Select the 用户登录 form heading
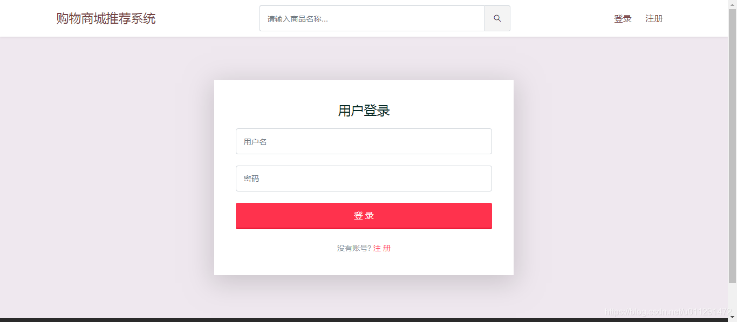Screen dimensions: 737x322 [364, 110]
